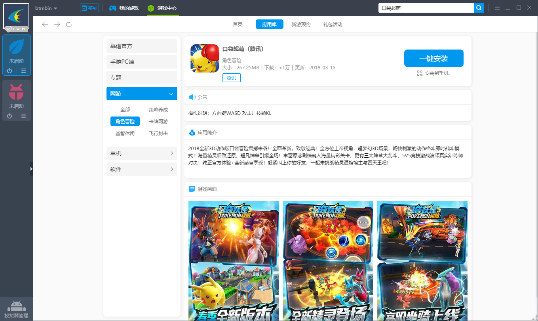Image resolution: width=538 pixels, height=321 pixels.
Task: Refresh the page with reload icon
Action: click(x=69, y=25)
